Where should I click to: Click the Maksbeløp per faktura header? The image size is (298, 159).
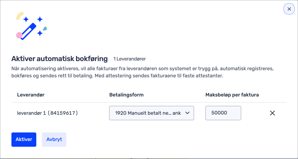click(x=232, y=95)
